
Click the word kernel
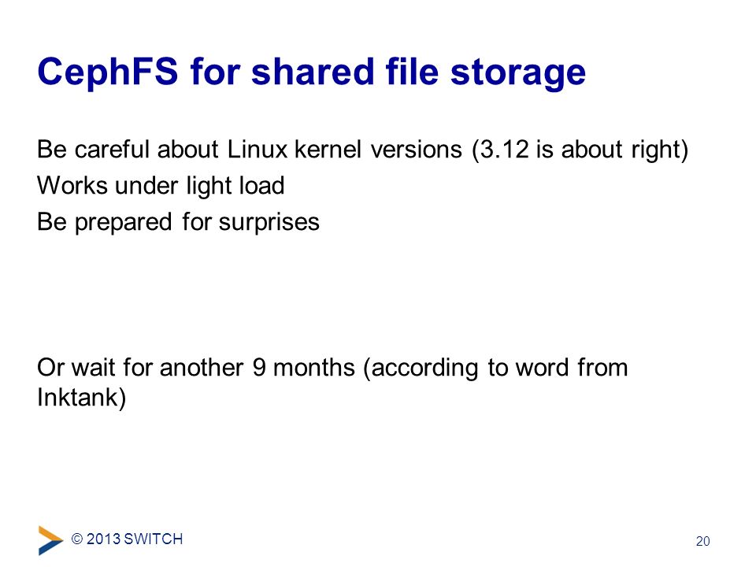tap(328, 149)
